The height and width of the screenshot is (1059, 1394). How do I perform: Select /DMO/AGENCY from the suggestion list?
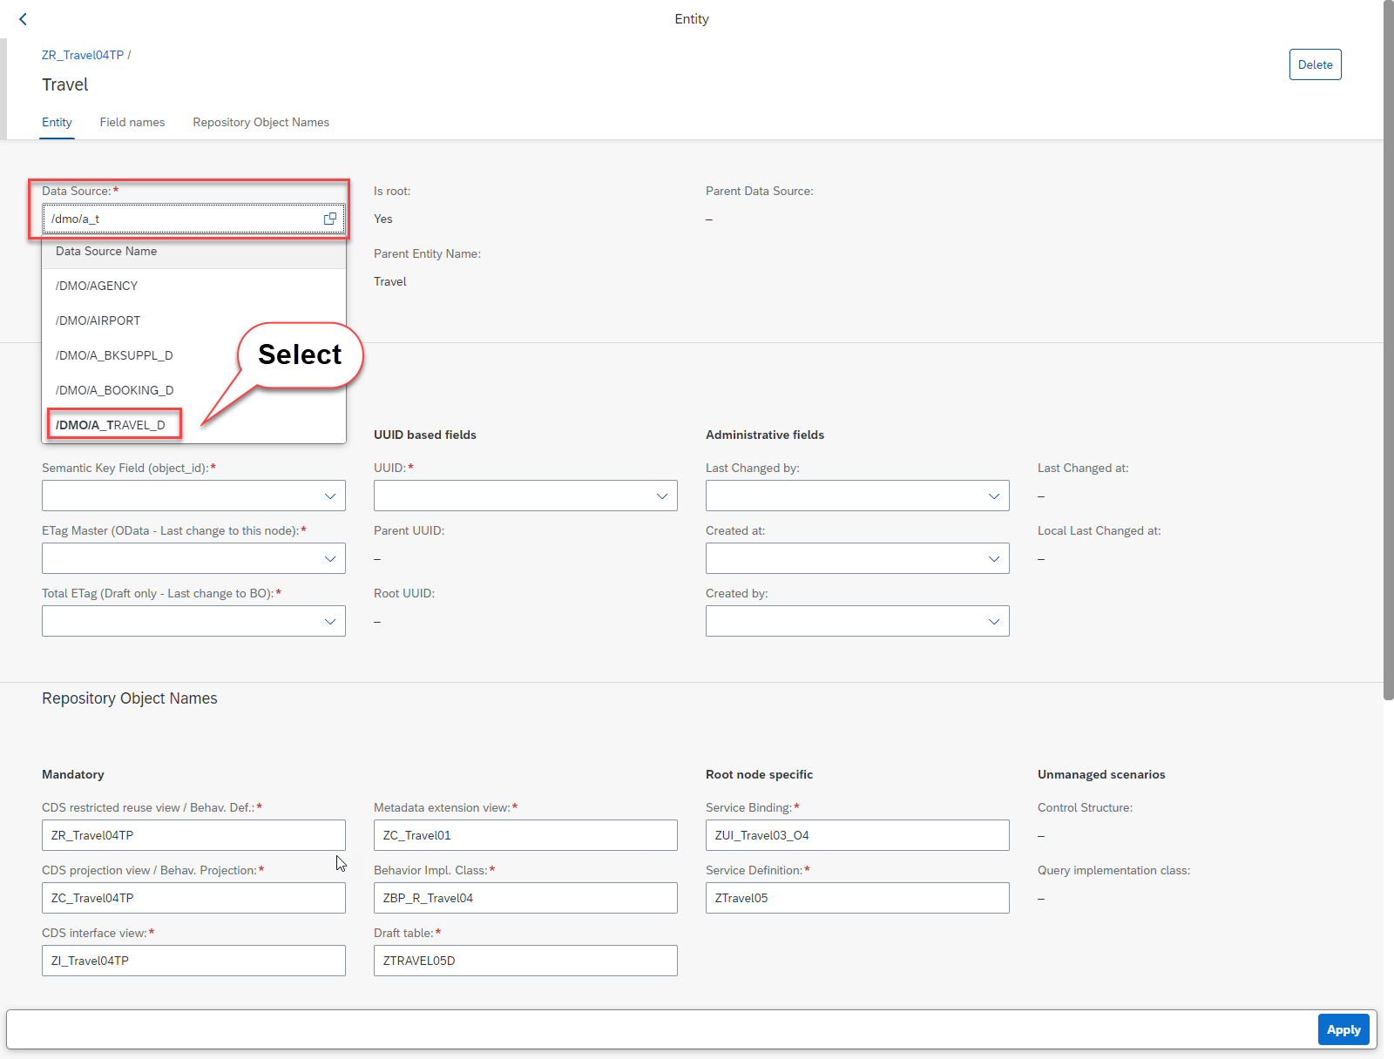(194, 286)
